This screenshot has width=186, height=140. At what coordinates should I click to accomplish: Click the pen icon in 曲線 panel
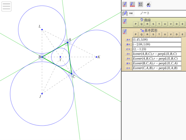pyautogui.click(x=125, y=21)
